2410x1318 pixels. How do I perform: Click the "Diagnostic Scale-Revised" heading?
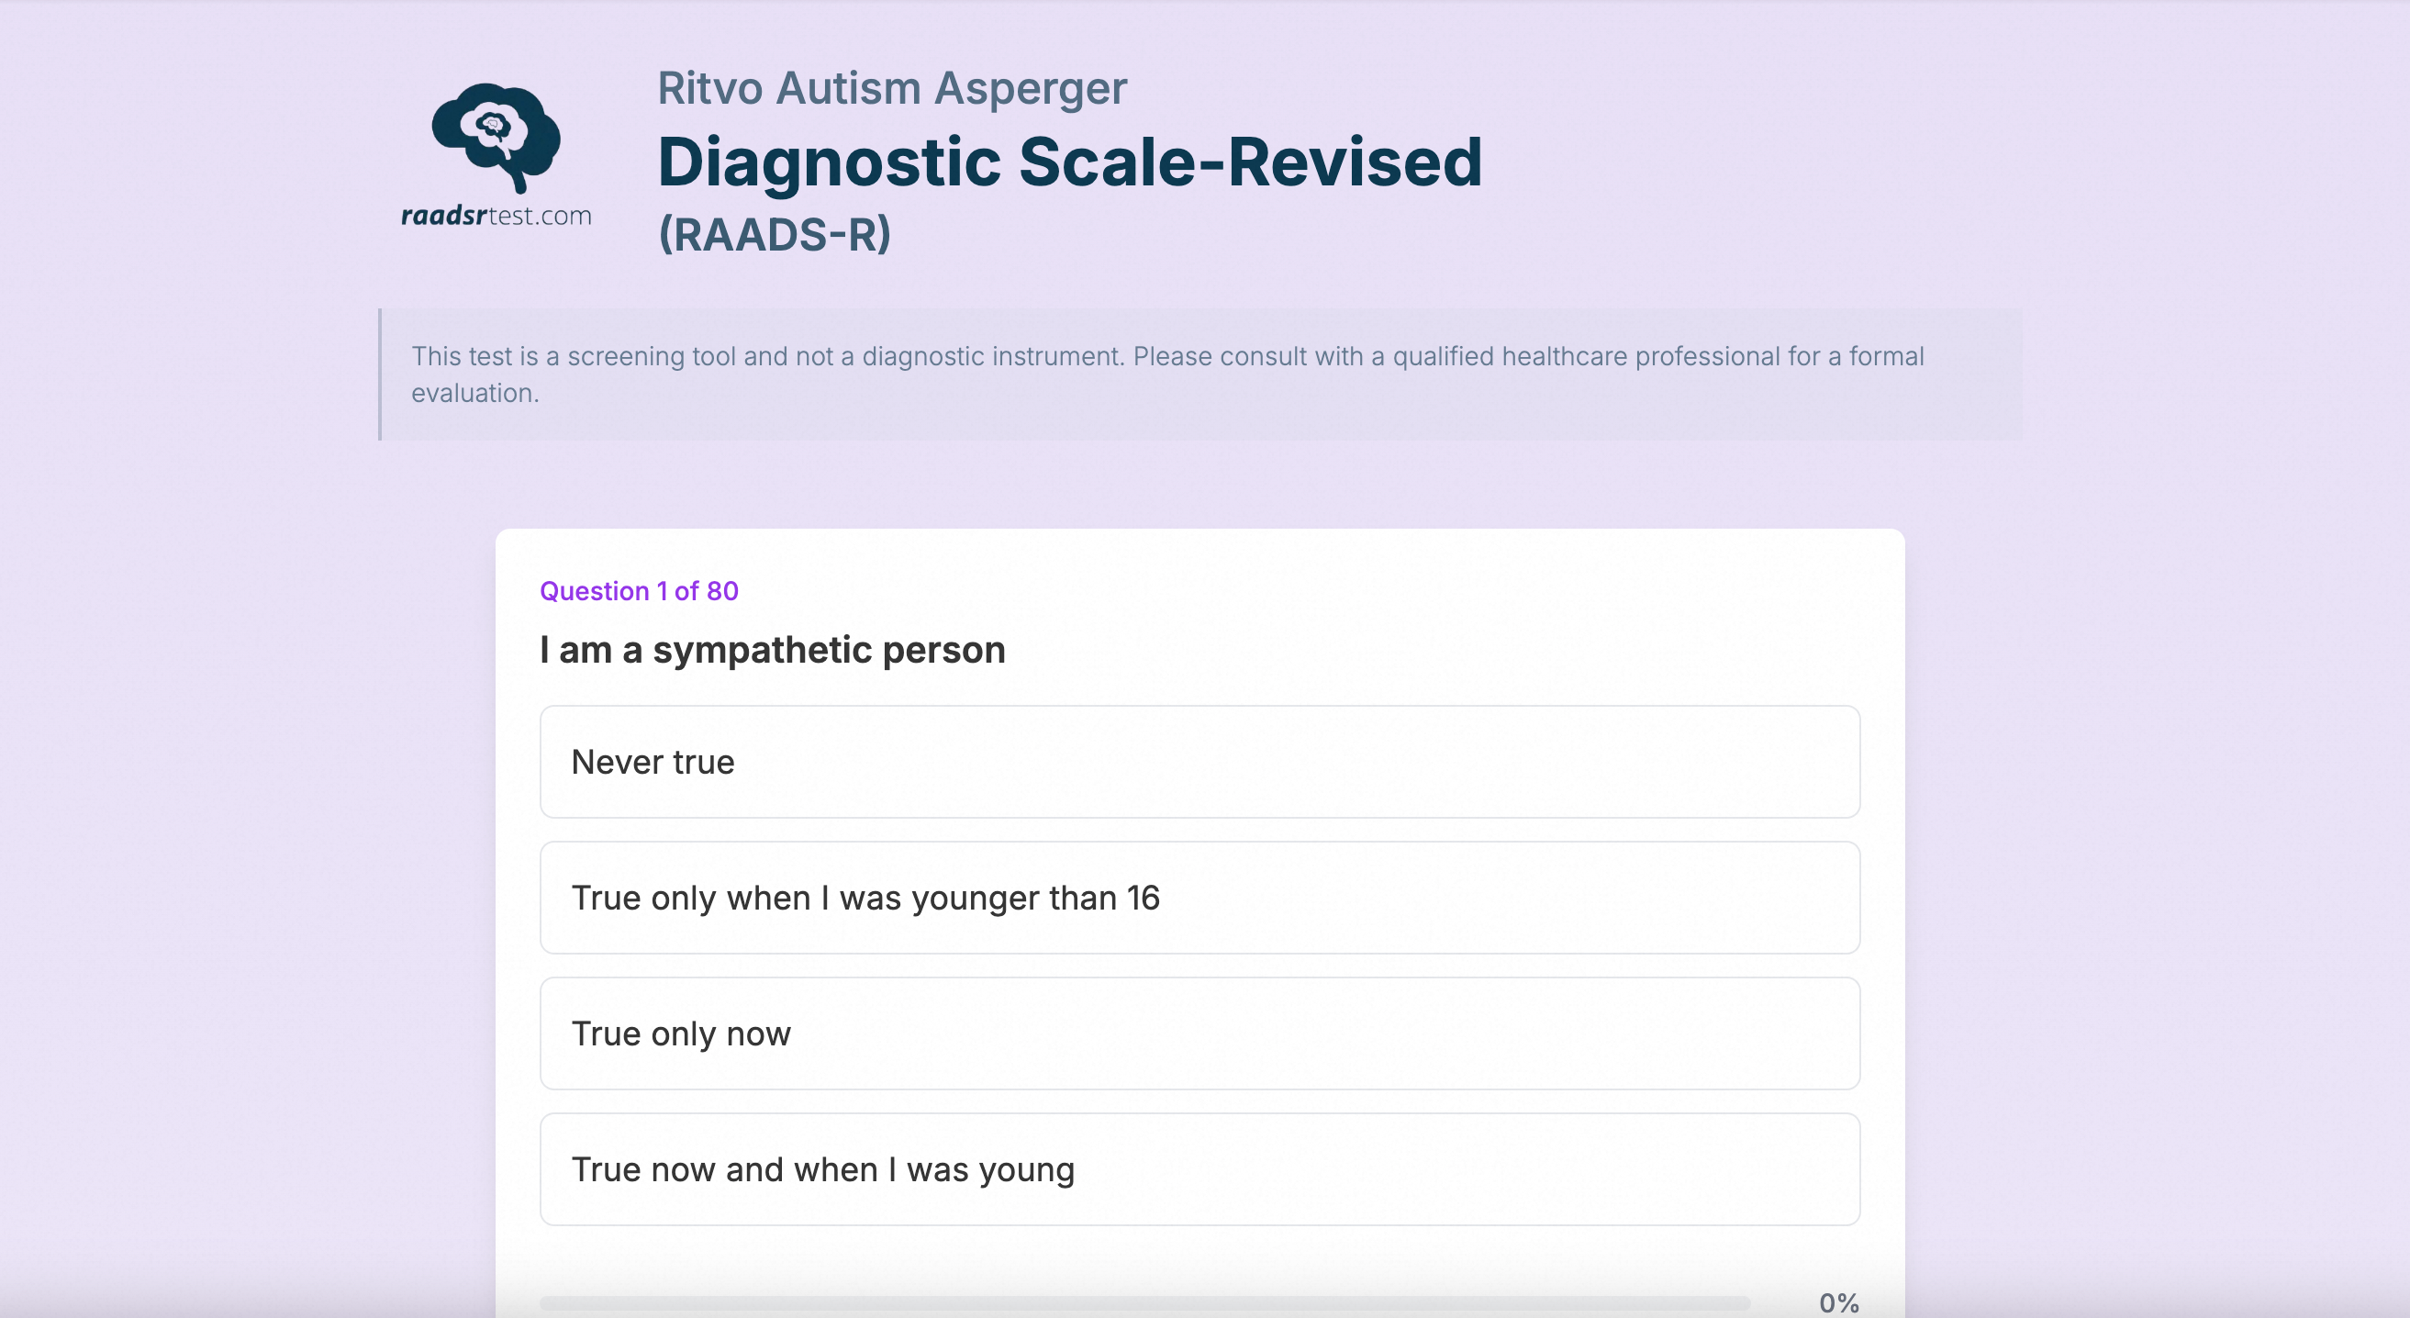[x=1069, y=161]
